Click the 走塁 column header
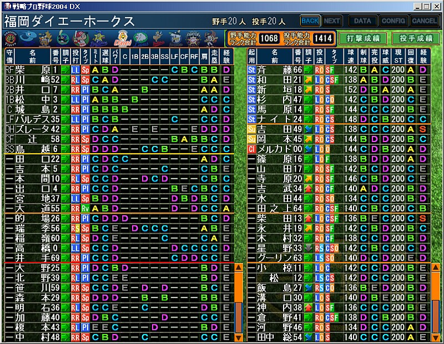The height and width of the screenshot is (344, 444). tap(214, 57)
